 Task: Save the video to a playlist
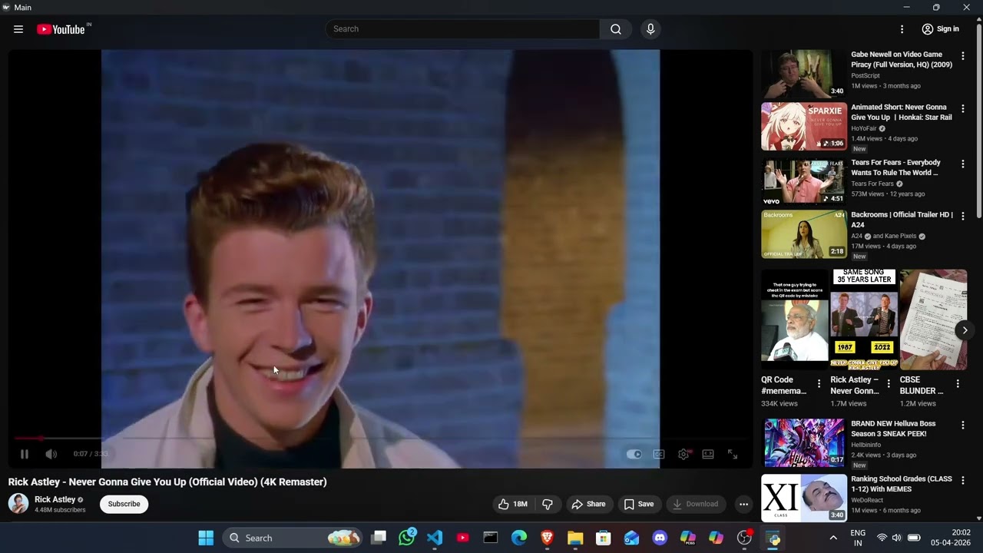(639, 504)
